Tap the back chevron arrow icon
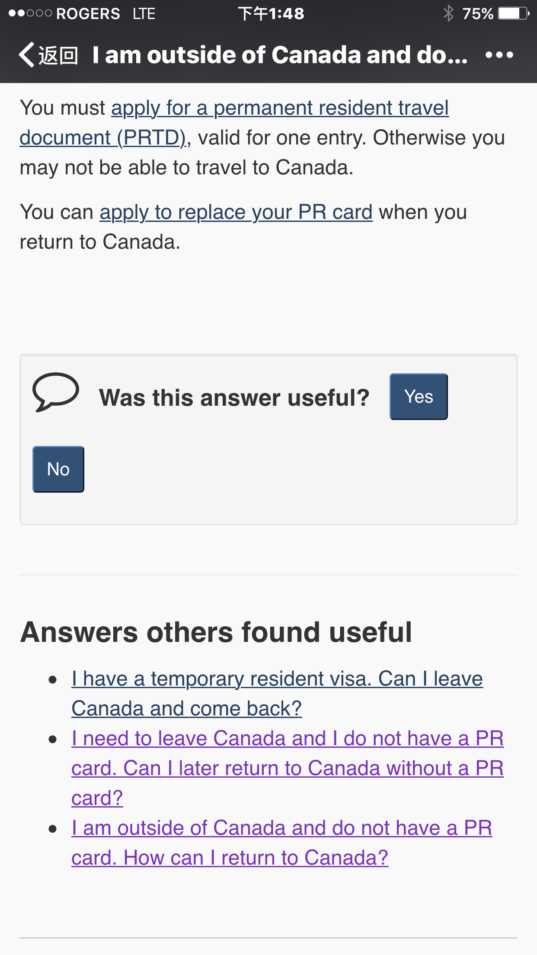This screenshot has height=955, width=537. 26,55
